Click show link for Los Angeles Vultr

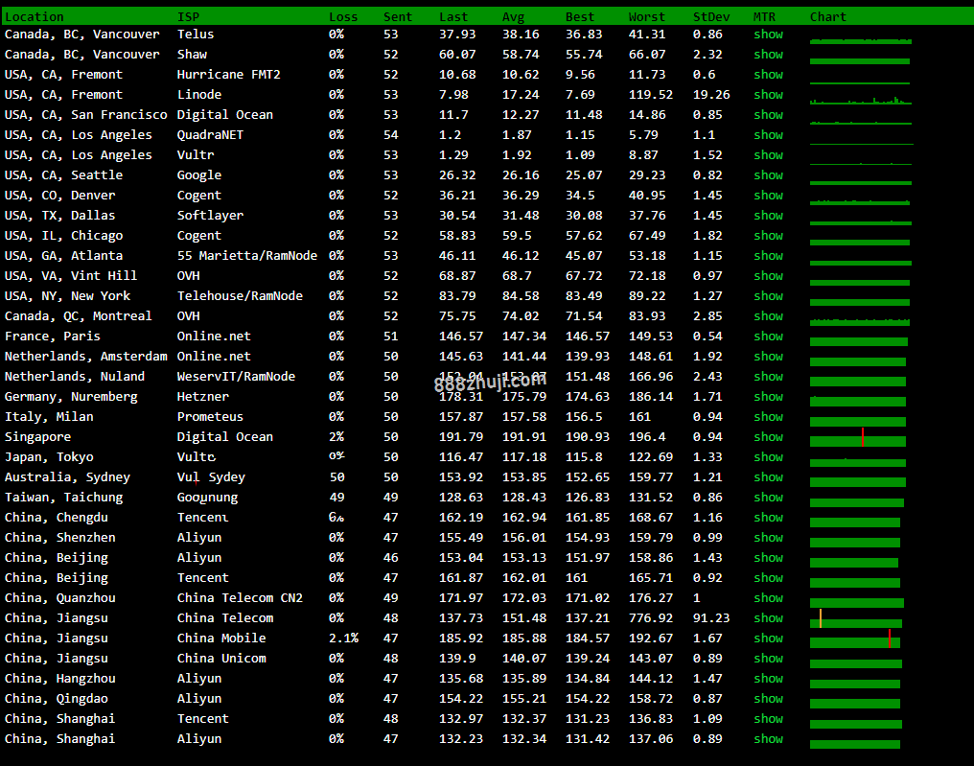pos(769,155)
